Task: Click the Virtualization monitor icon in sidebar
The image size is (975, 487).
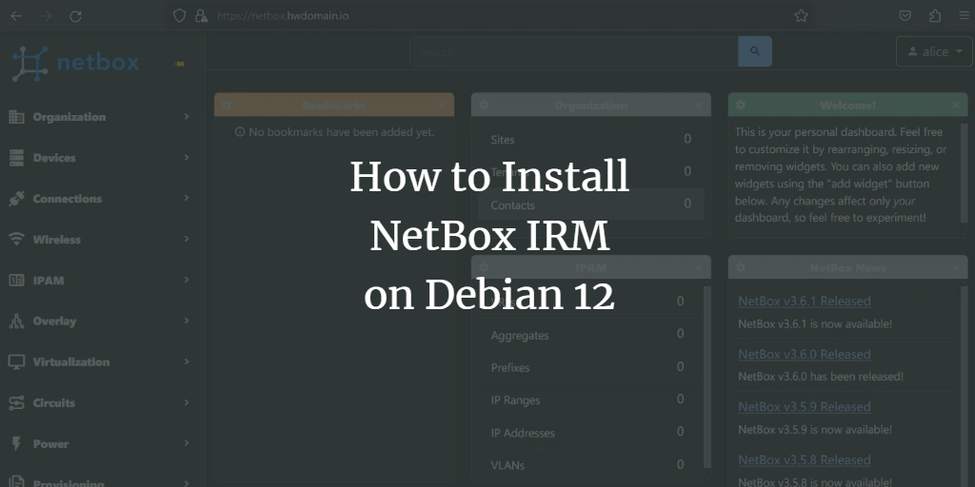Action: 16,362
